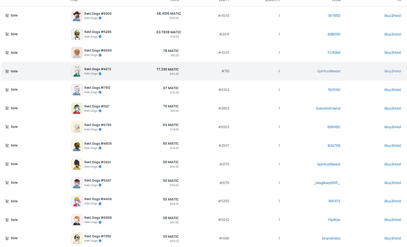407x247 pixels.
Task: Click verified badge under Rekt Dogs #6759
Action: [x=100, y=130]
